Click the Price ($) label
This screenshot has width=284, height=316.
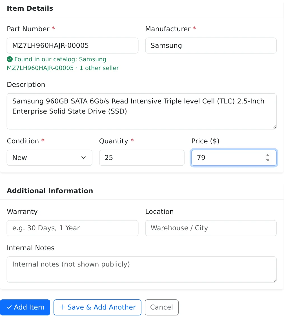pos(205,141)
